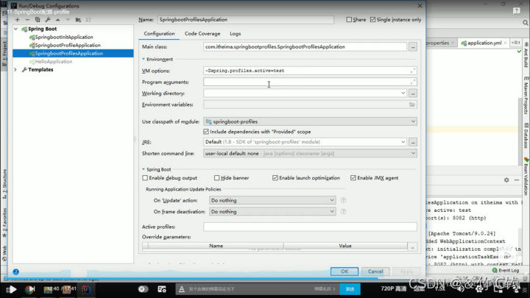The height and width of the screenshot is (298, 530).
Task: Click in the Main class field
Action: tap(305, 47)
